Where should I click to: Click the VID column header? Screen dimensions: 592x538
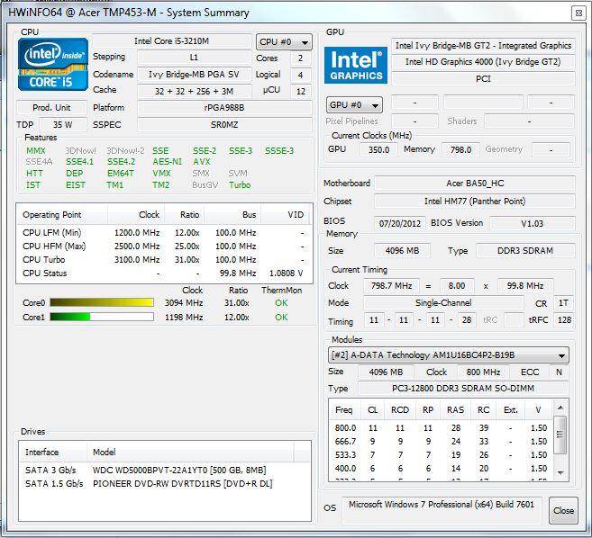click(285, 215)
